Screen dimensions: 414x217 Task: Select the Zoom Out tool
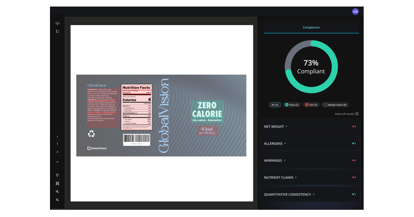pos(57,199)
